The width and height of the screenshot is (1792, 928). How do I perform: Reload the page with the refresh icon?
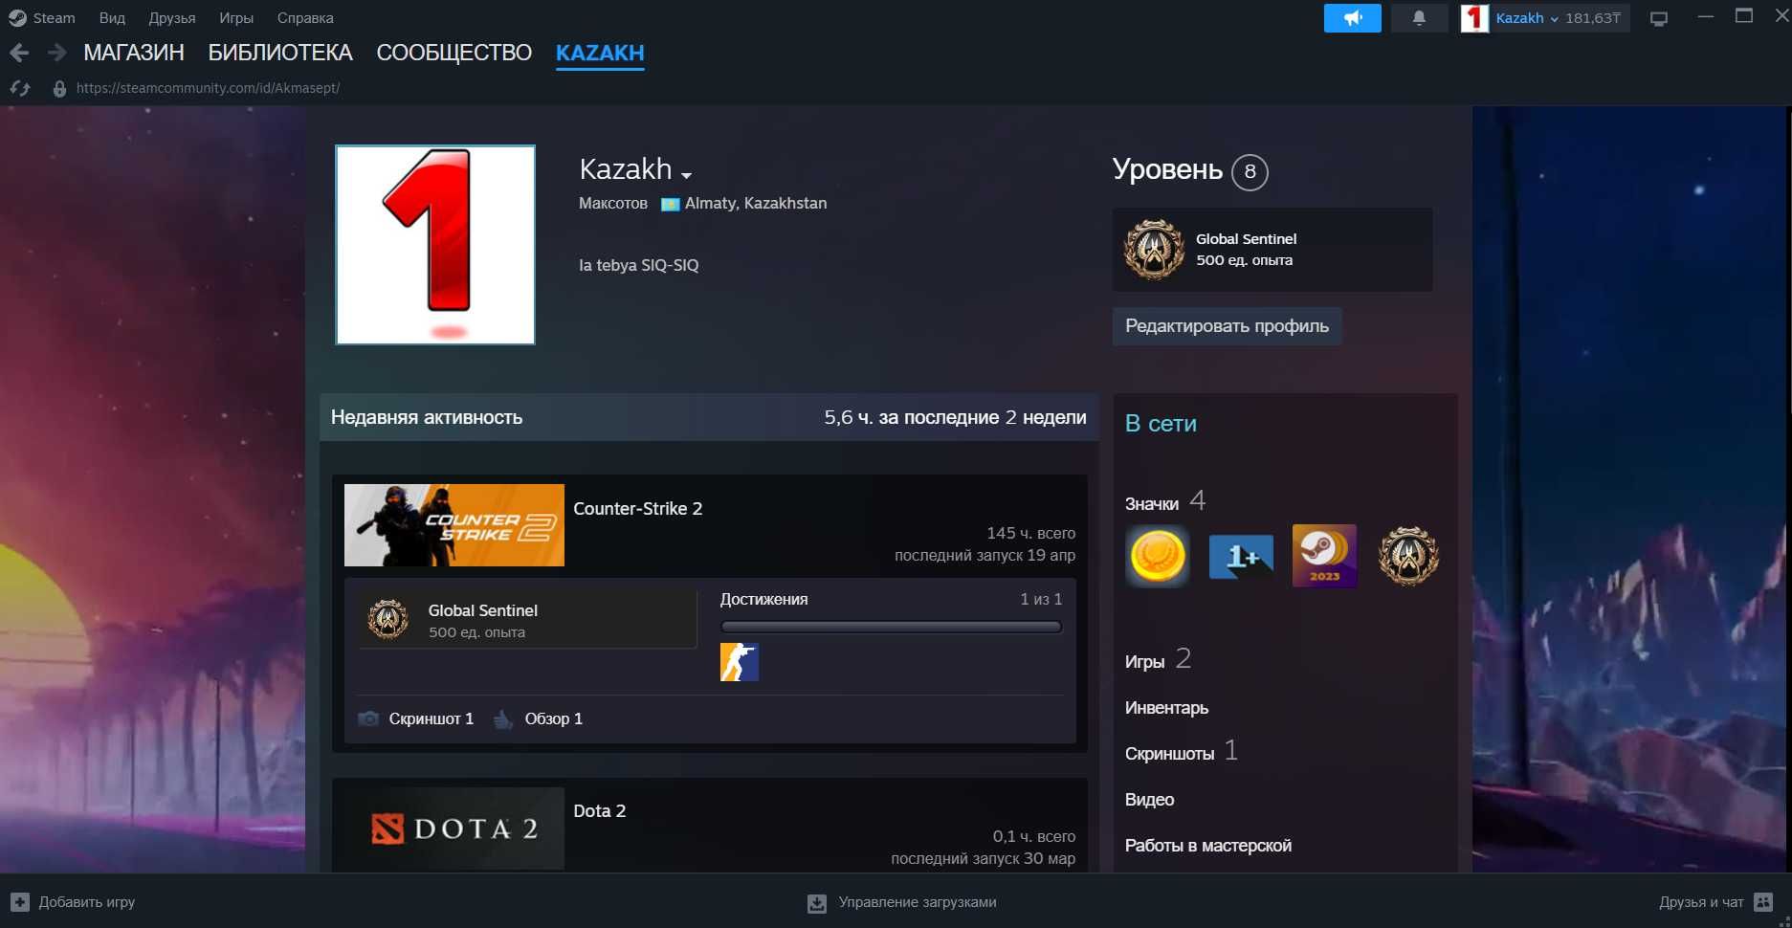20,88
